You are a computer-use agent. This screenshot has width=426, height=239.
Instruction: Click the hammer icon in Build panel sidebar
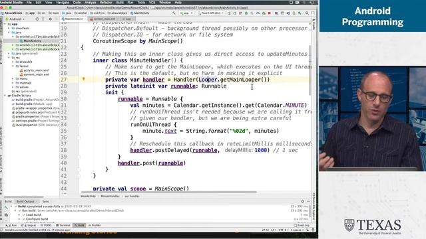pyautogui.click(x=6, y=208)
